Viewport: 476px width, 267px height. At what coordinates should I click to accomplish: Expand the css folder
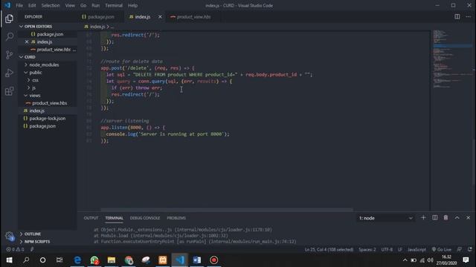pyautogui.click(x=35, y=80)
